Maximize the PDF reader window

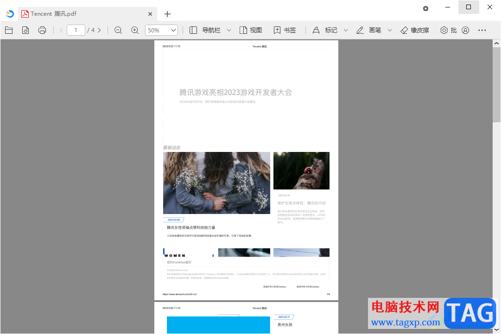point(469,7)
